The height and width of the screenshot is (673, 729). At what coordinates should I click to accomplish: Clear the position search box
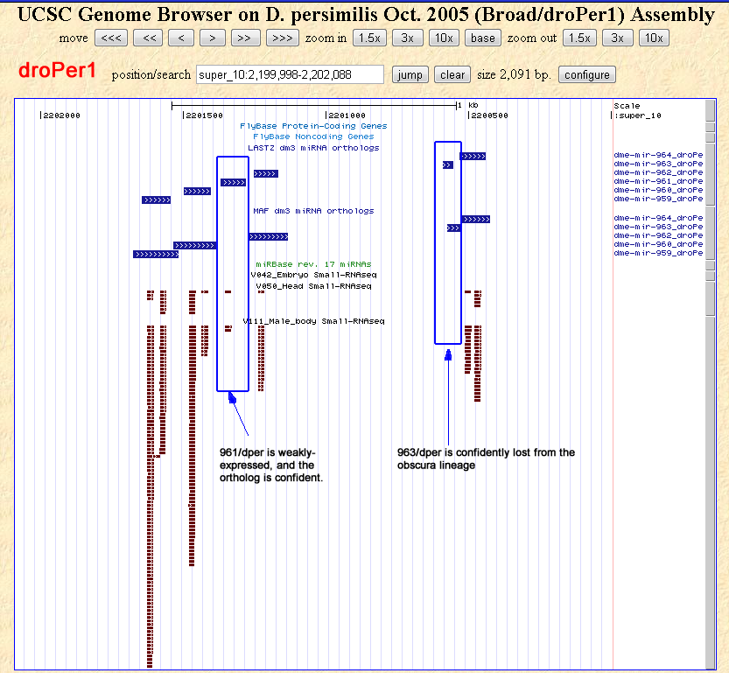452,74
